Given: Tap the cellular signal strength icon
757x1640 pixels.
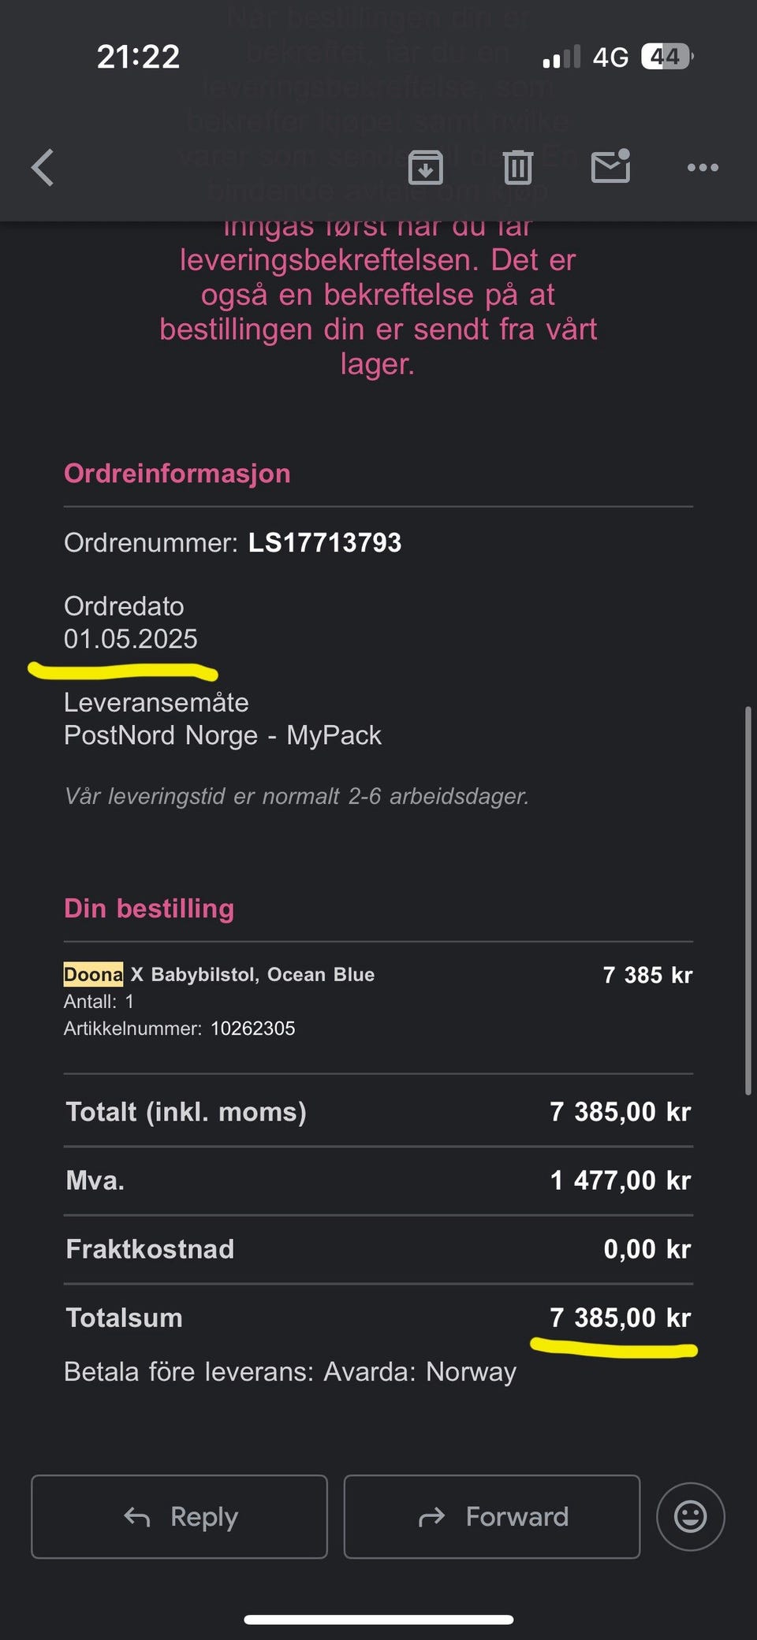Looking at the screenshot, I should (x=561, y=57).
